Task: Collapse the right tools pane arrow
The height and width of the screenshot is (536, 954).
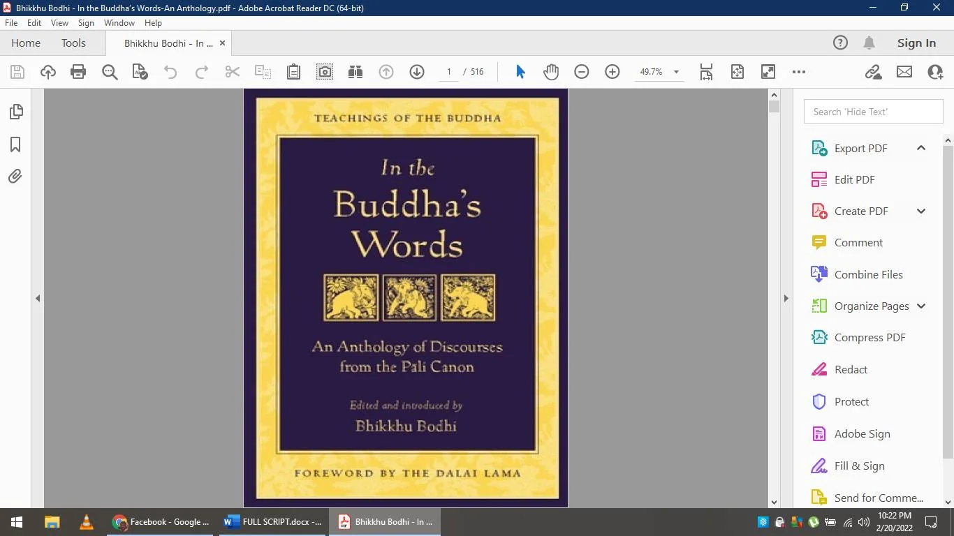Action: pyautogui.click(x=786, y=298)
